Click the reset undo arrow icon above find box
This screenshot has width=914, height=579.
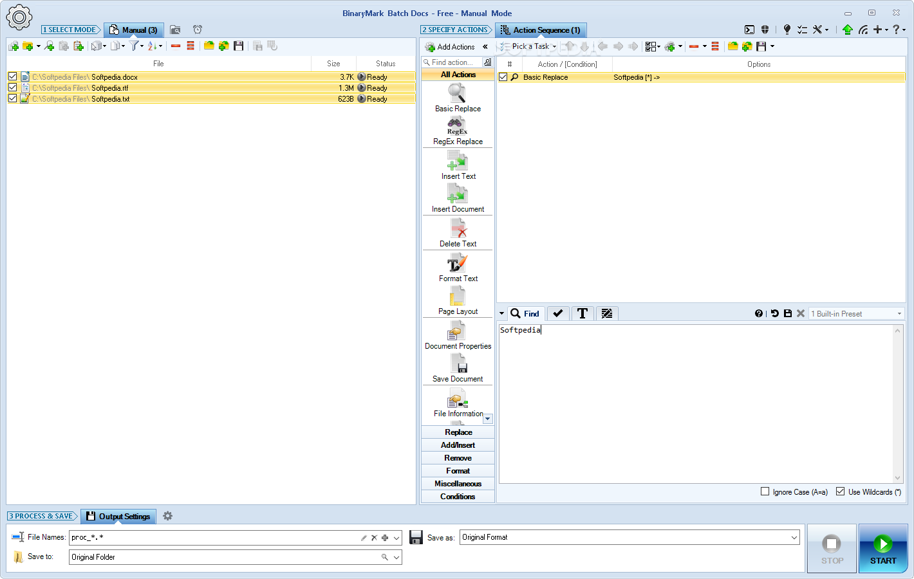pos(774,313)
